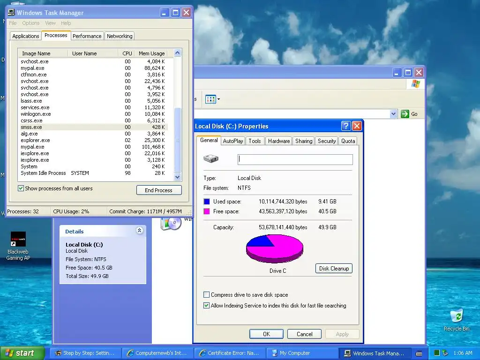This screenshot has height=360, width=480.
Task: Open the Hardware tab in Properties
Action: pos(279,141)
